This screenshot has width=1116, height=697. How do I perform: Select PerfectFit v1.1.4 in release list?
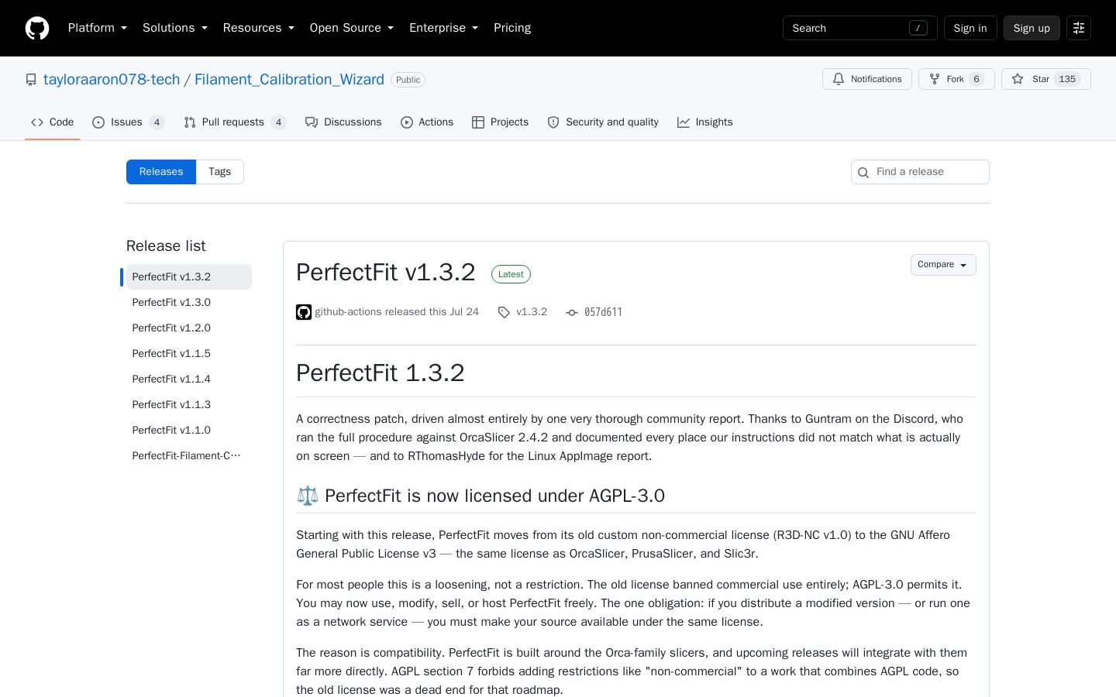tap(189, 379)
